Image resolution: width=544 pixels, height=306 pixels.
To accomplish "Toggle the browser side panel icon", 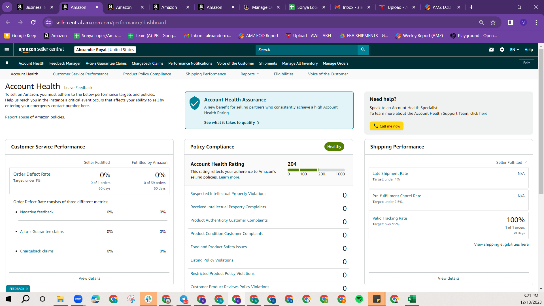I will coord(511,22).
